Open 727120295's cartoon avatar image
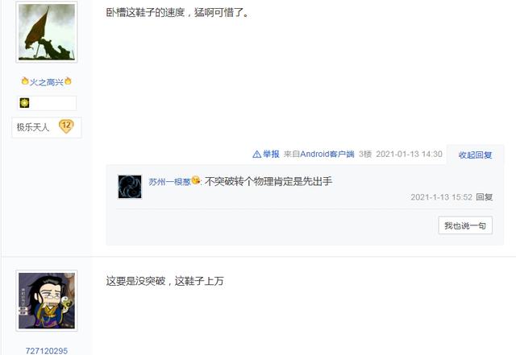This screenshot has width=516, height=355. coord(47,300)
